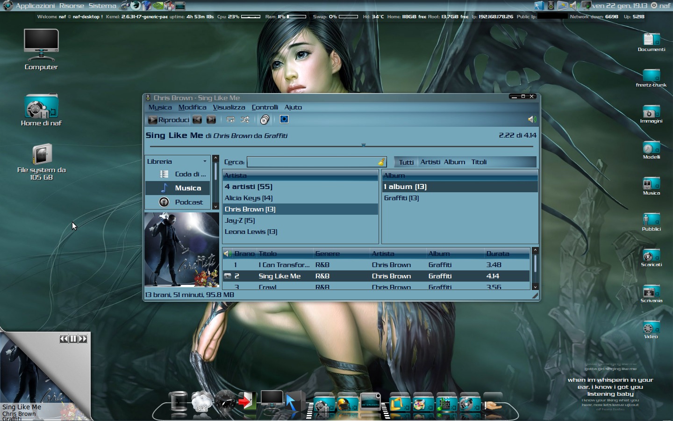Open Scaricati folder on desktop

651,258
